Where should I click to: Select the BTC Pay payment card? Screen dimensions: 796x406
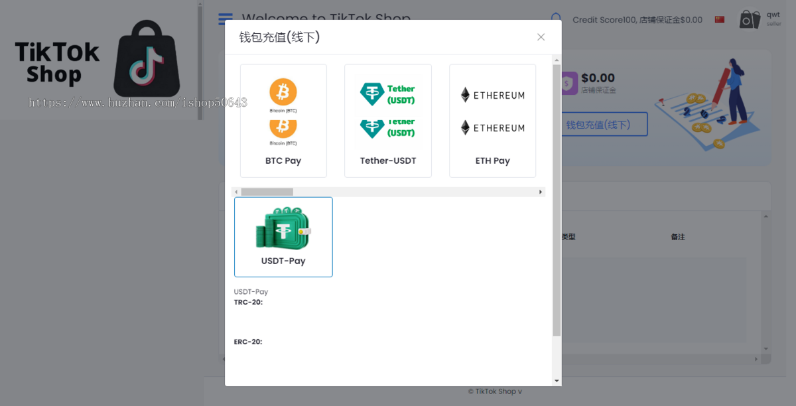[283, 121]
